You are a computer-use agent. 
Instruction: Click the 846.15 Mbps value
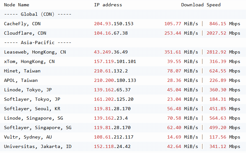[225, 24]
